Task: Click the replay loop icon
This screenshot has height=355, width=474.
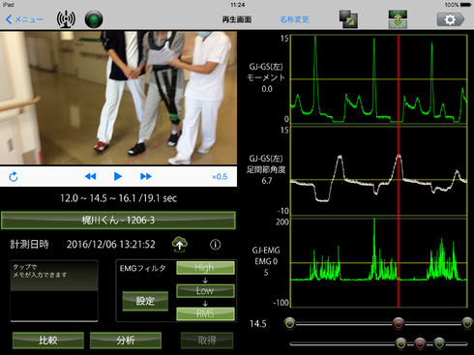Action: [x=14, y=177]
